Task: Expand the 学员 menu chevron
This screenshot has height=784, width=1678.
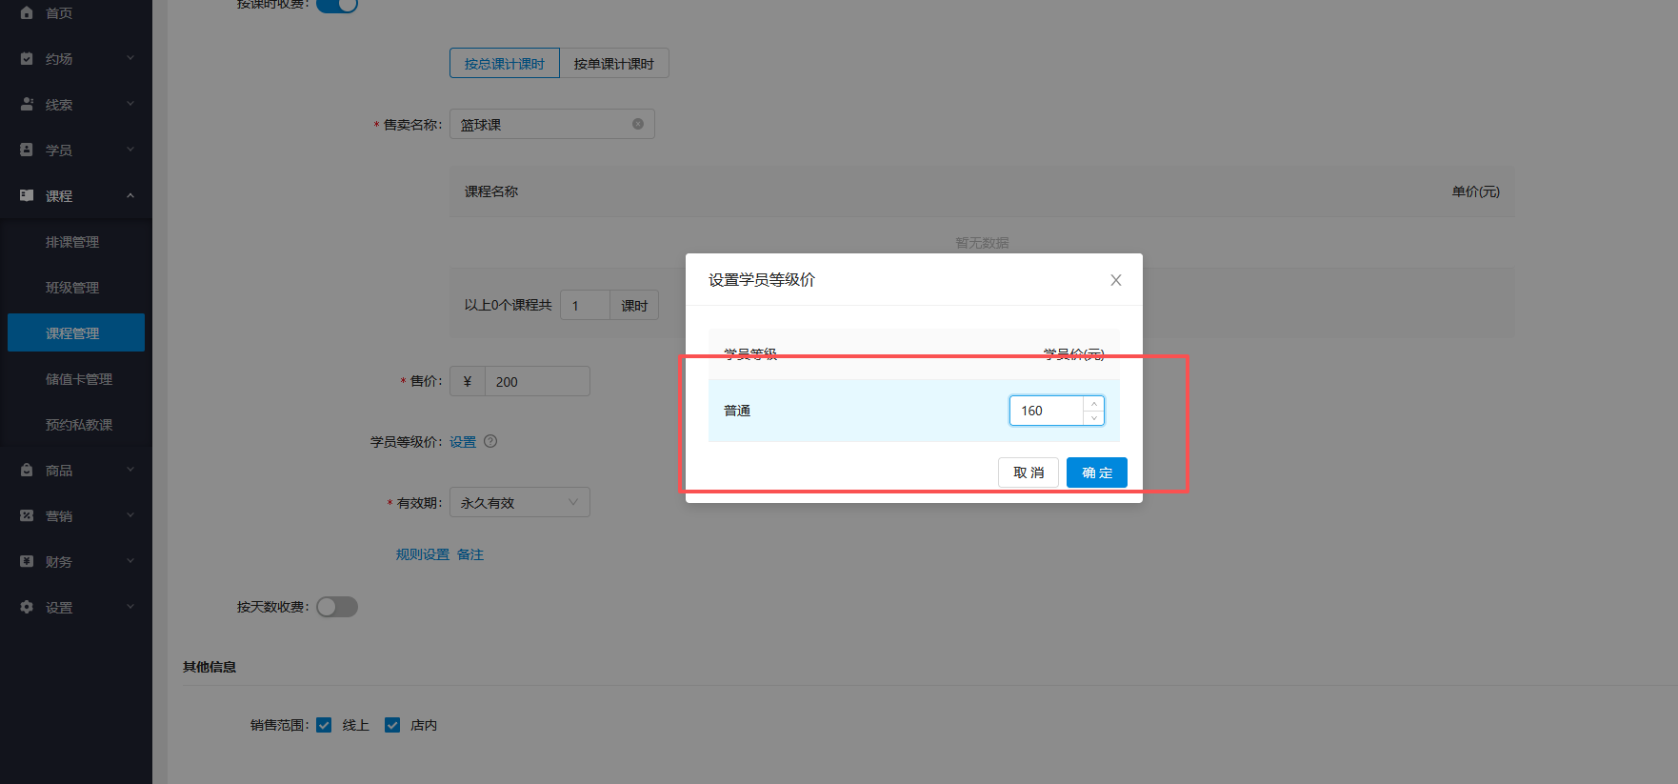Action: click(130, 150)
